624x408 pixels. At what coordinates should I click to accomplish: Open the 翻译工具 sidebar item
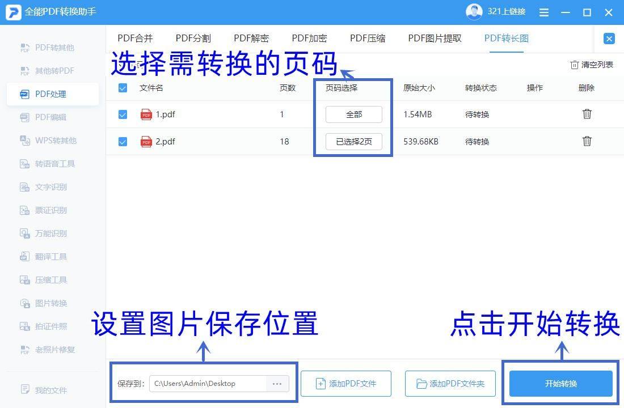click(x=43, y=257)
